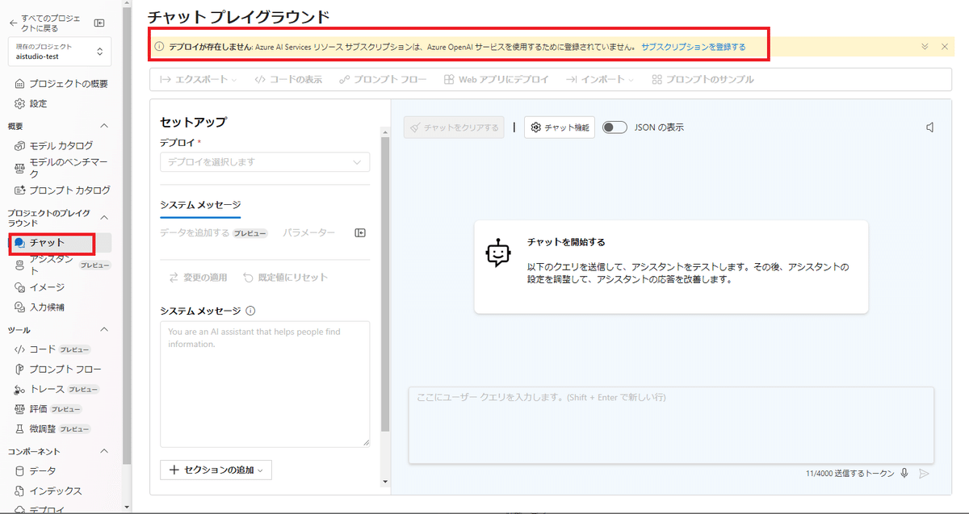969x514 pixels.
Task: Expand the warning banner with double chevron
Action: (x=925, y=47)
